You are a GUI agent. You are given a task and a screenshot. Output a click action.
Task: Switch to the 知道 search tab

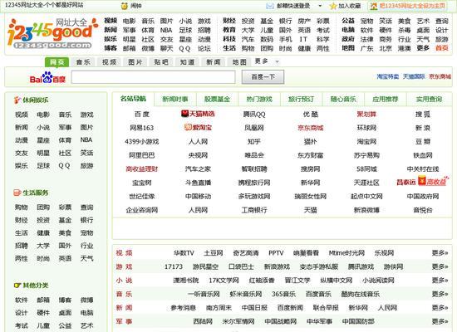187,62
